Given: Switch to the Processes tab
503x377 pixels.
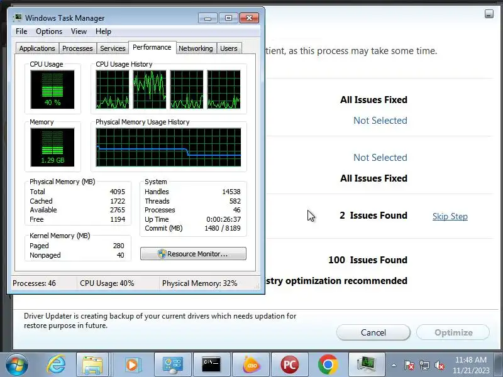Looking at the screenshot, I should pyautogui.click(x=77, y=48).
